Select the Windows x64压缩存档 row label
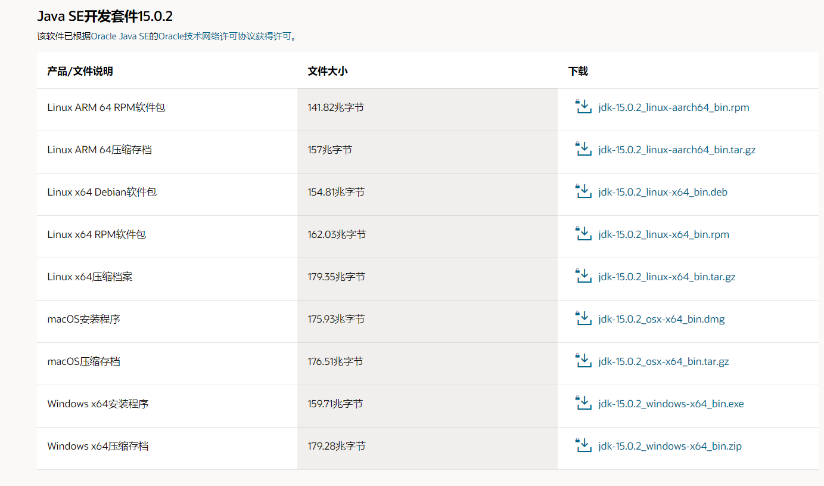The height and width of the screenshot is (486, 824). [x=98, y=447]
